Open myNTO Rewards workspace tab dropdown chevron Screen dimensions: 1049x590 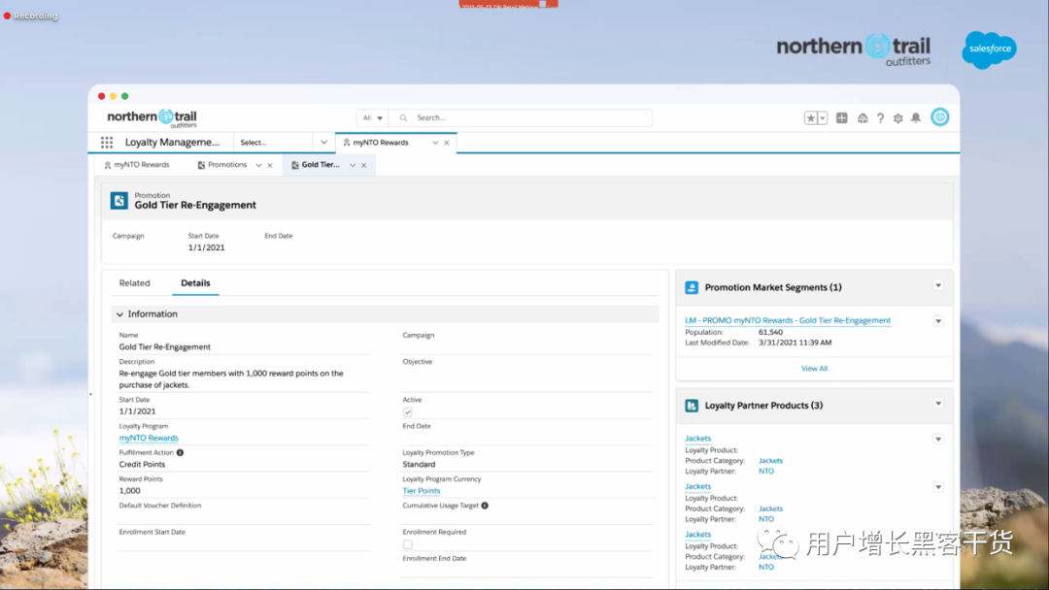click(435, 143)
